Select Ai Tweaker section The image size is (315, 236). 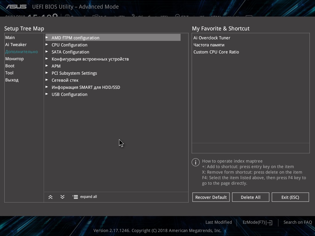[x=16, y=45]
